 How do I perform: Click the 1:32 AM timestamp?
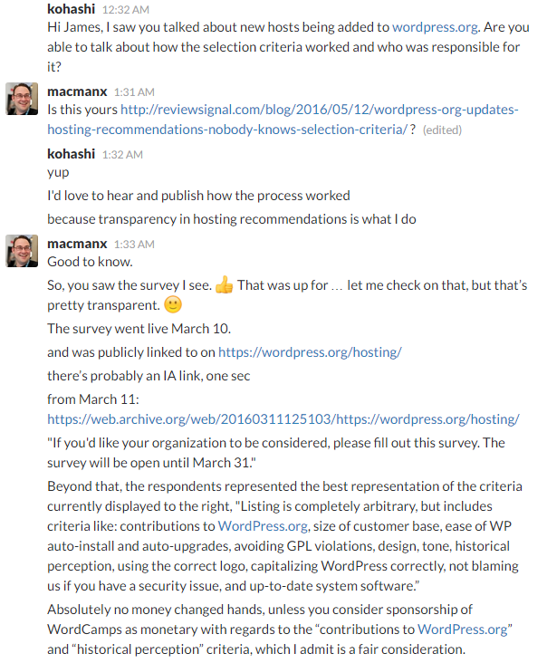(122, 155)
